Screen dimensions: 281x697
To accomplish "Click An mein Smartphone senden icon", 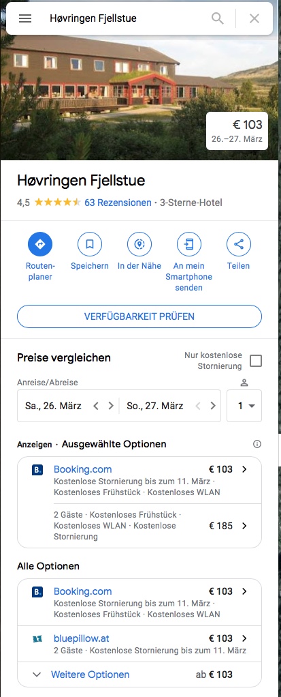I will [189, 244].
